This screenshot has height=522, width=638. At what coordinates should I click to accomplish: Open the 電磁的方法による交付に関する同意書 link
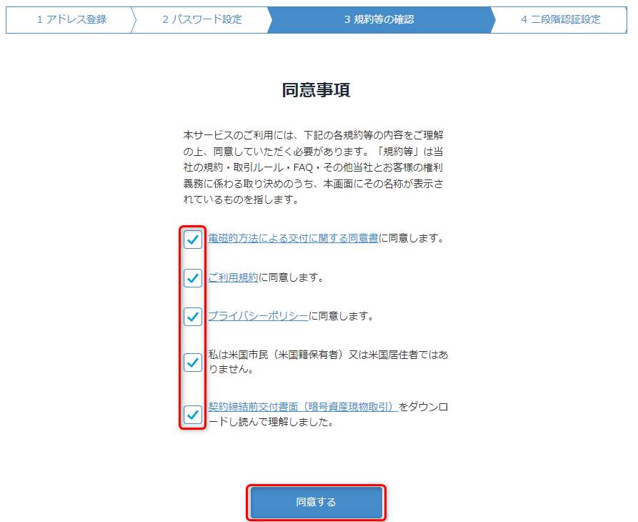pos(293,238)
